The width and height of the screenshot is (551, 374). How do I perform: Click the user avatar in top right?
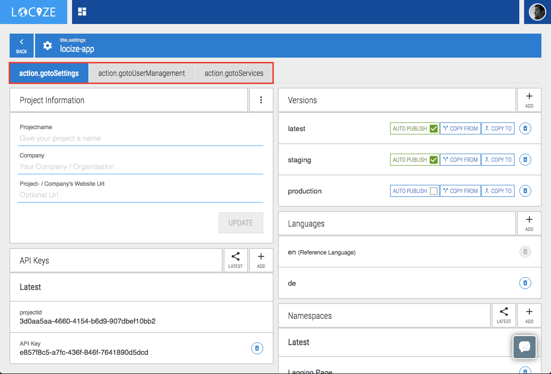coord(537,12)
